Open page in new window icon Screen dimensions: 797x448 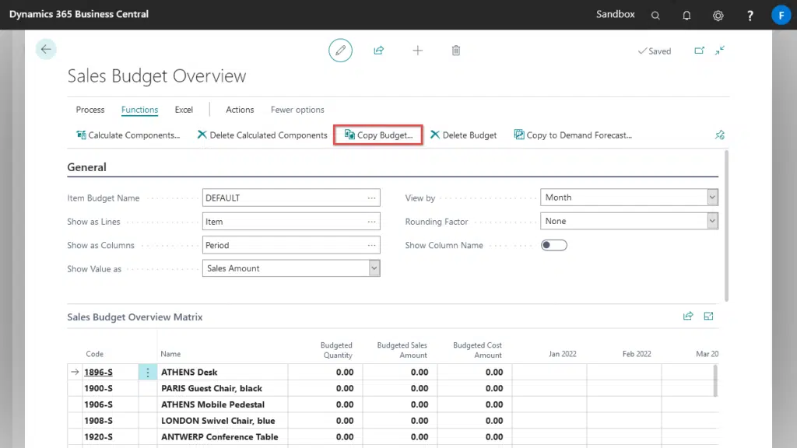point(699,51)
